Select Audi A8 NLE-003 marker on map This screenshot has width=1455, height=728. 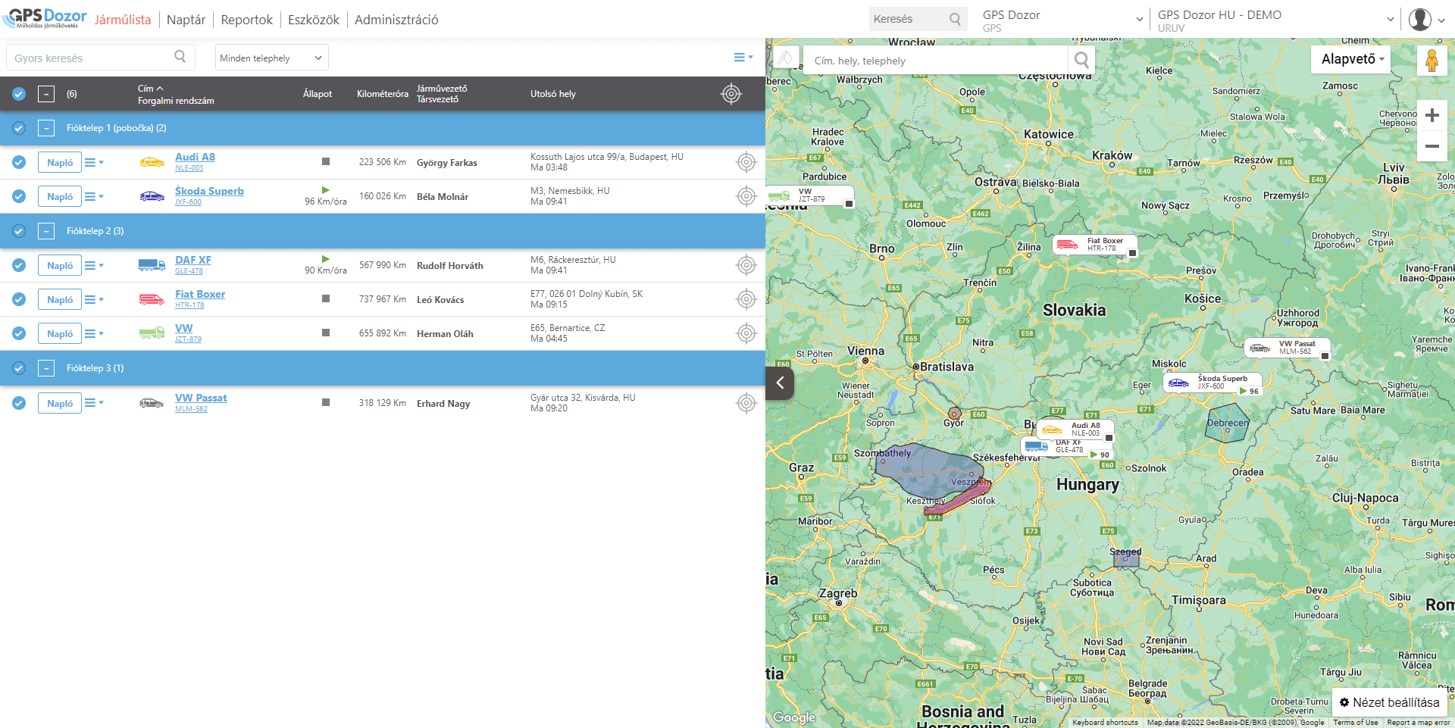click(1075, 430)
